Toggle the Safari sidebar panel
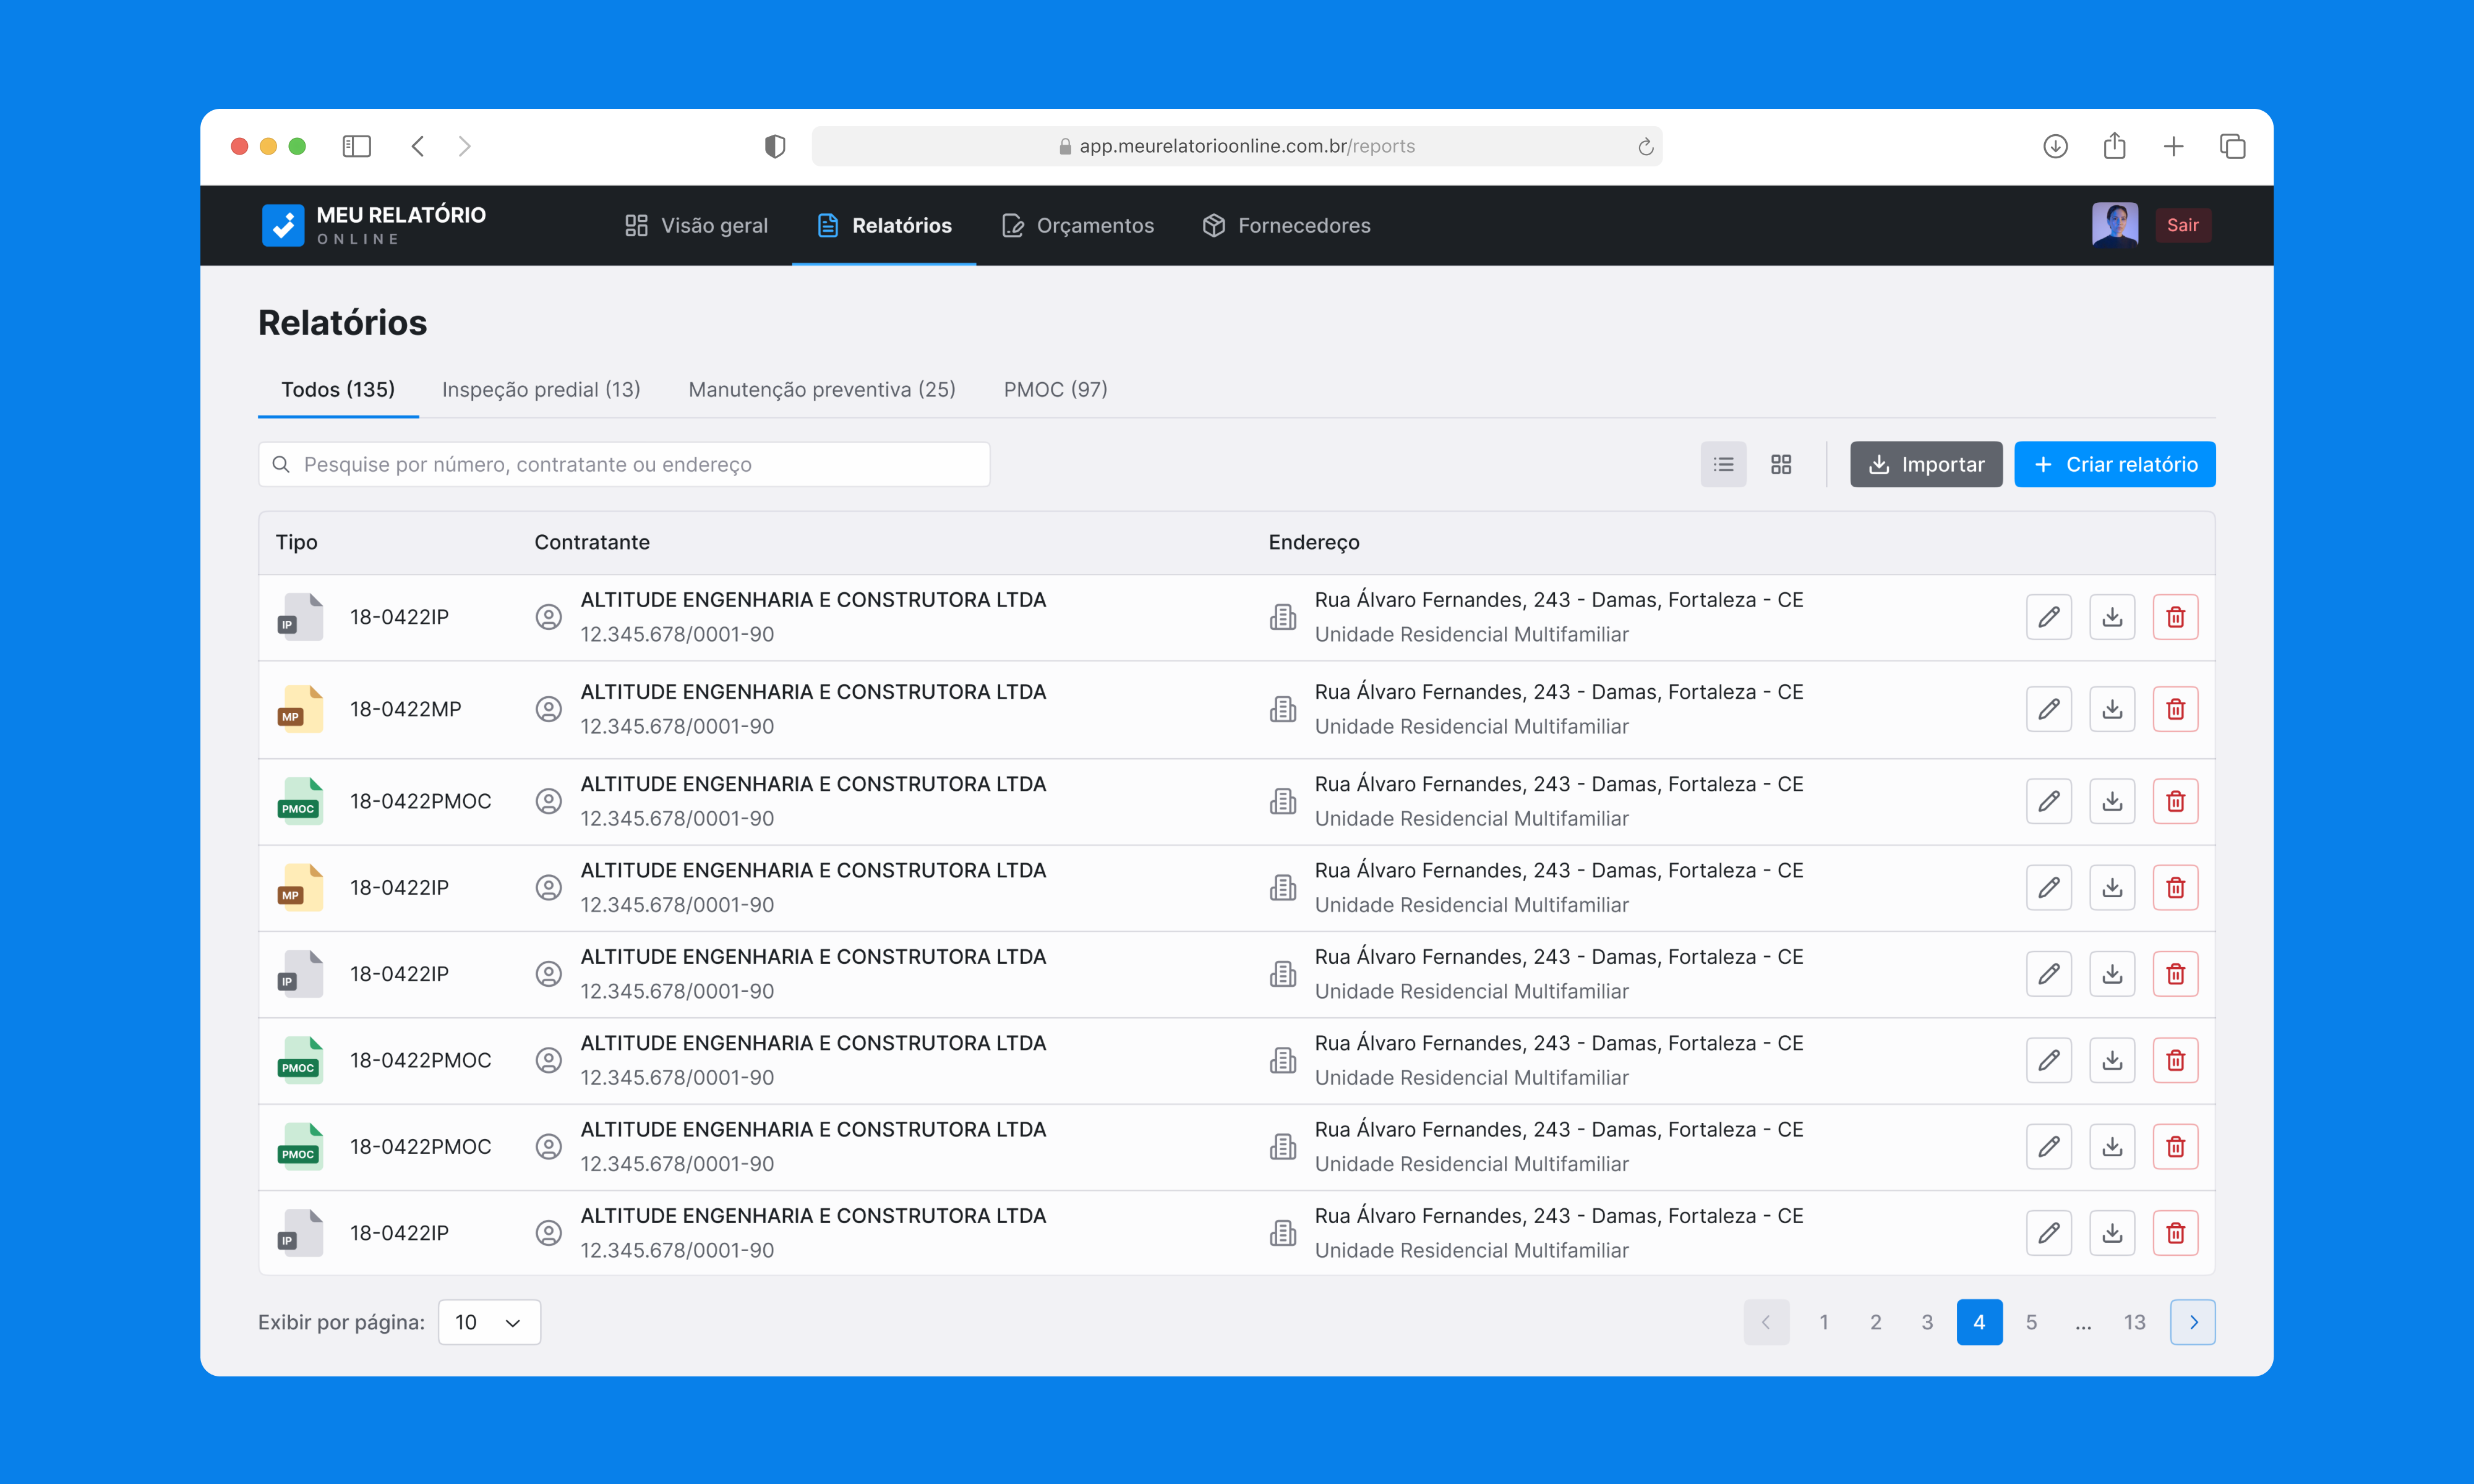Viewport: 2474px width, 1484px height. [356, 146]
